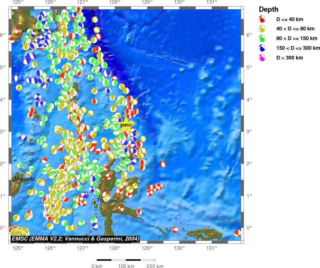The height and width of the screenshot is (268, 320).
Task: Click the Ternate city label
Action: tap(106, 201)
